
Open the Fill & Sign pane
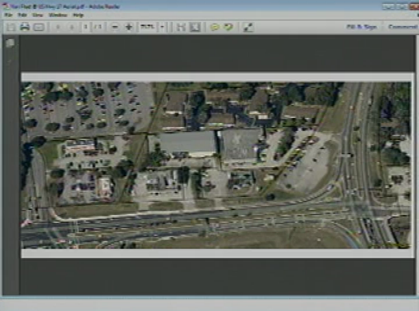pos(361,27)
